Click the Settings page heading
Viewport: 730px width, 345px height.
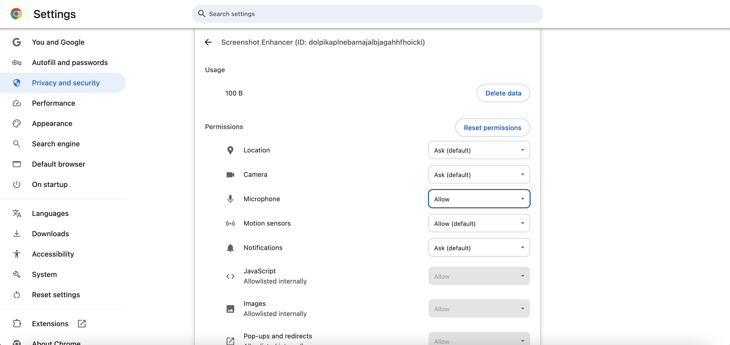click(x=54, y=14)
